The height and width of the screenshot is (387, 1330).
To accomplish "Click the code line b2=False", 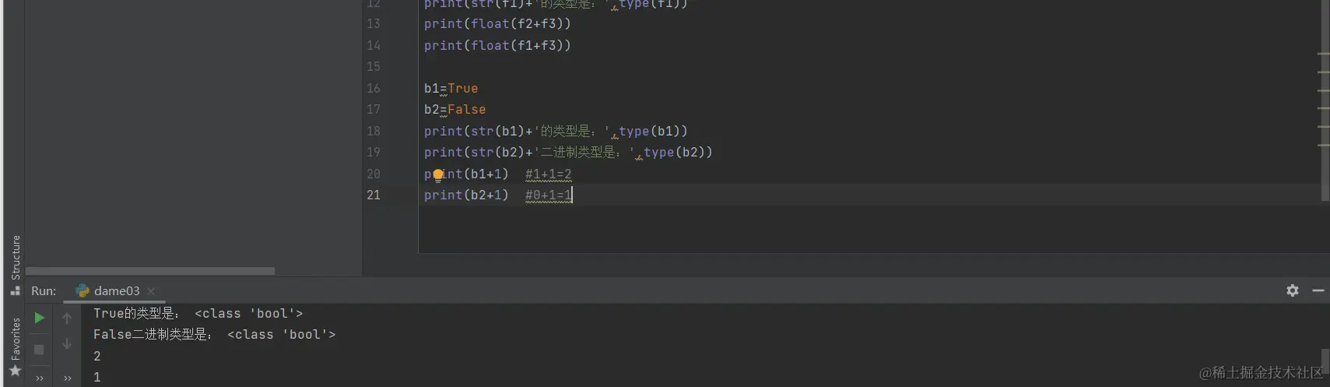I will [455, 110].
